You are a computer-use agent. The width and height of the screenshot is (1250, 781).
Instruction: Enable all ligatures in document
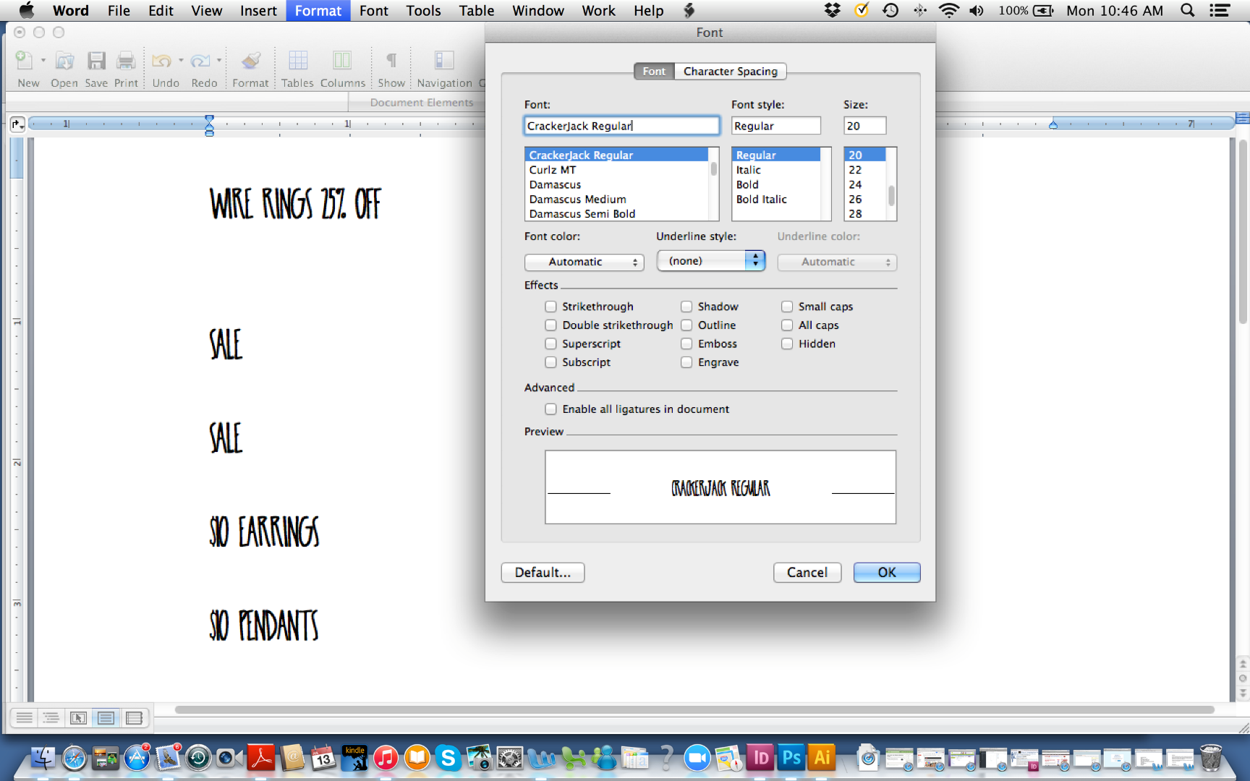[x=550, y=409]
